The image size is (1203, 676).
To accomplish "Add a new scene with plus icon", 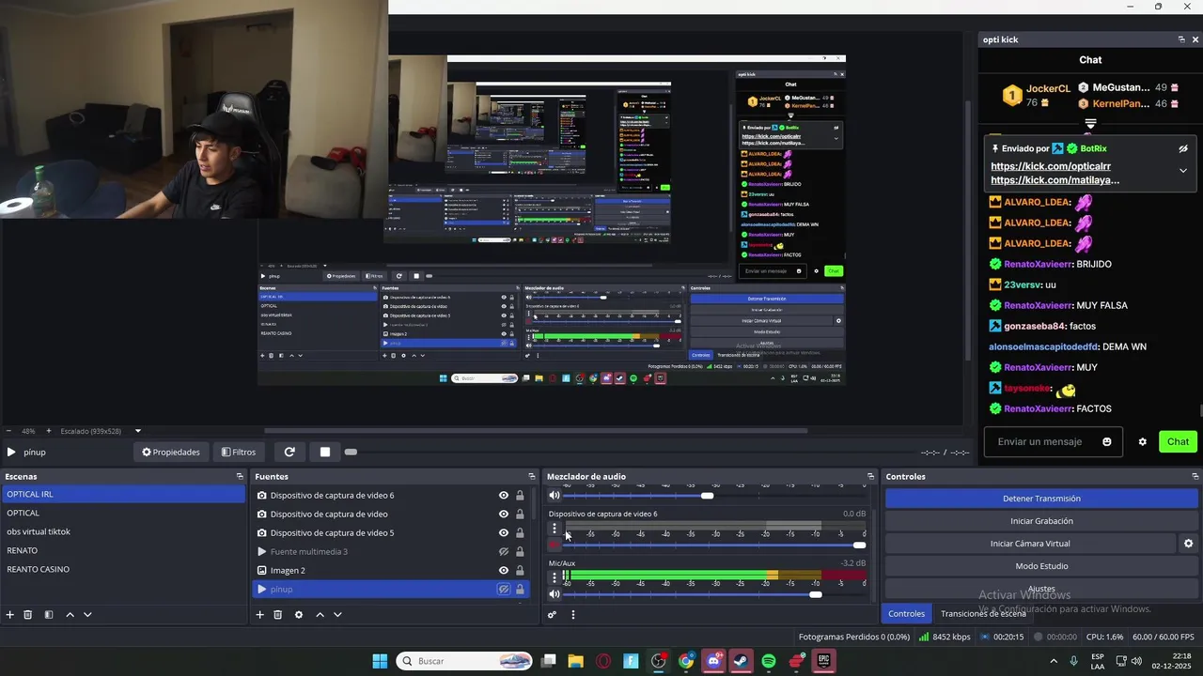I will point(10,615).
